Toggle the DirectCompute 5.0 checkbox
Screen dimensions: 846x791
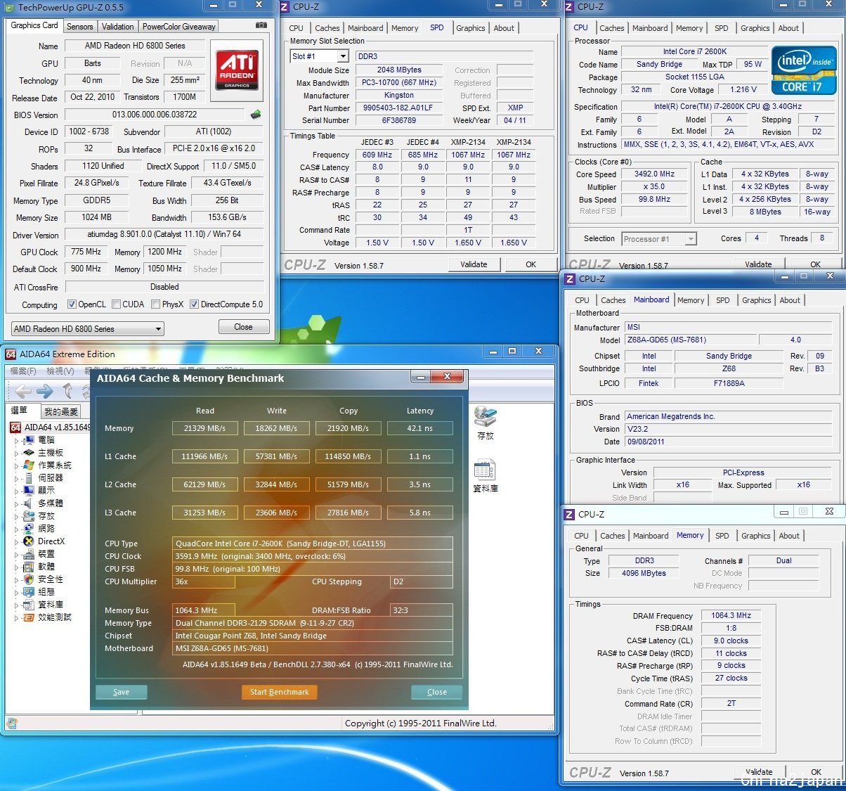pos(195,304)
